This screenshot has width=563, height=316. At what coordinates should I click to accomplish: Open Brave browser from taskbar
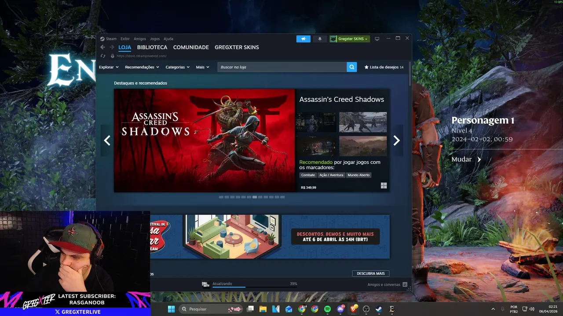353,309
